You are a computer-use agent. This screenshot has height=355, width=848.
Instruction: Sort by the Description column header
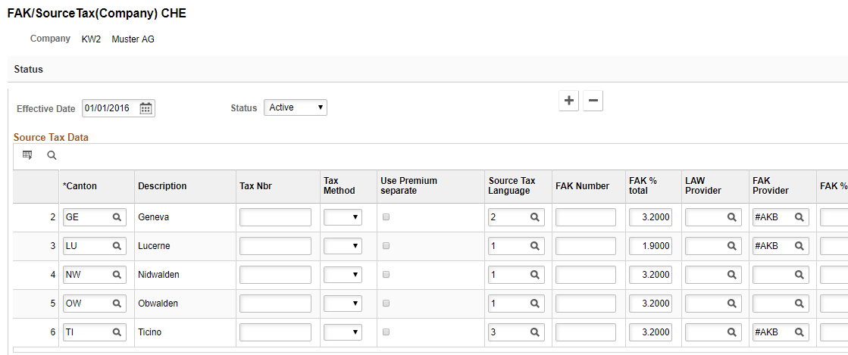(162, 186)
